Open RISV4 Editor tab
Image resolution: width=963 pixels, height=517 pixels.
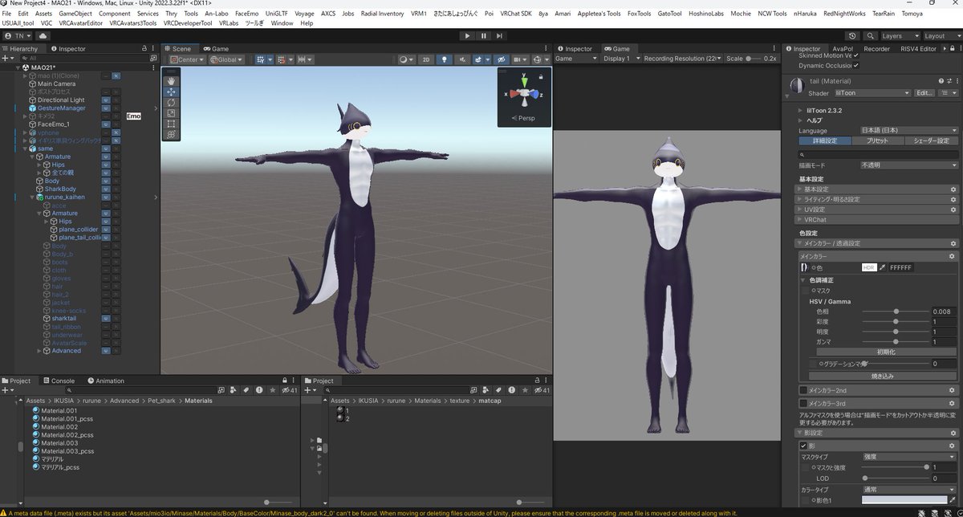tap(918, 49)
